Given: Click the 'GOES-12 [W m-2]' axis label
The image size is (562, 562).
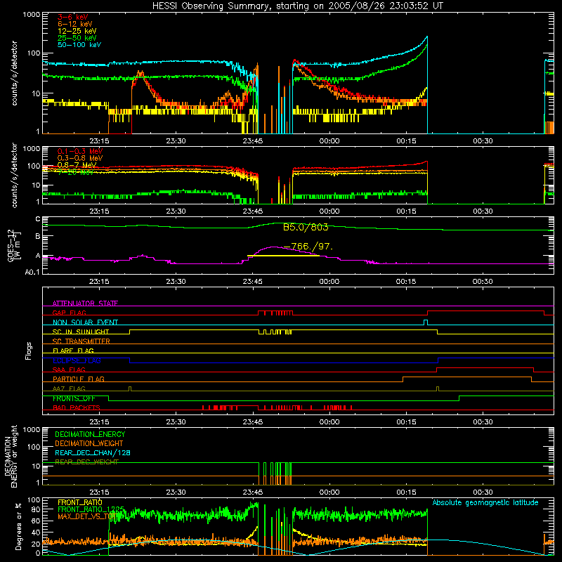Looking at the screenshot, I should click(14, 245).
